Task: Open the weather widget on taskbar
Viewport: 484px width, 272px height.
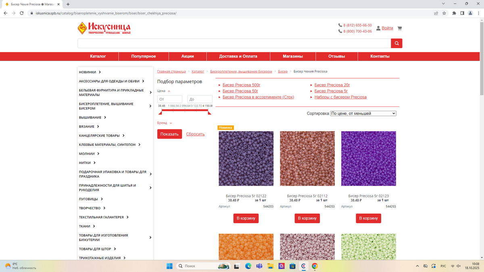Action: point(20,266)
